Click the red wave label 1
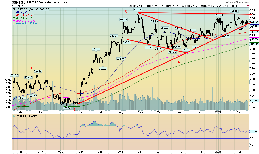Viewport: 259px width, 154px height. click(31, 68)
